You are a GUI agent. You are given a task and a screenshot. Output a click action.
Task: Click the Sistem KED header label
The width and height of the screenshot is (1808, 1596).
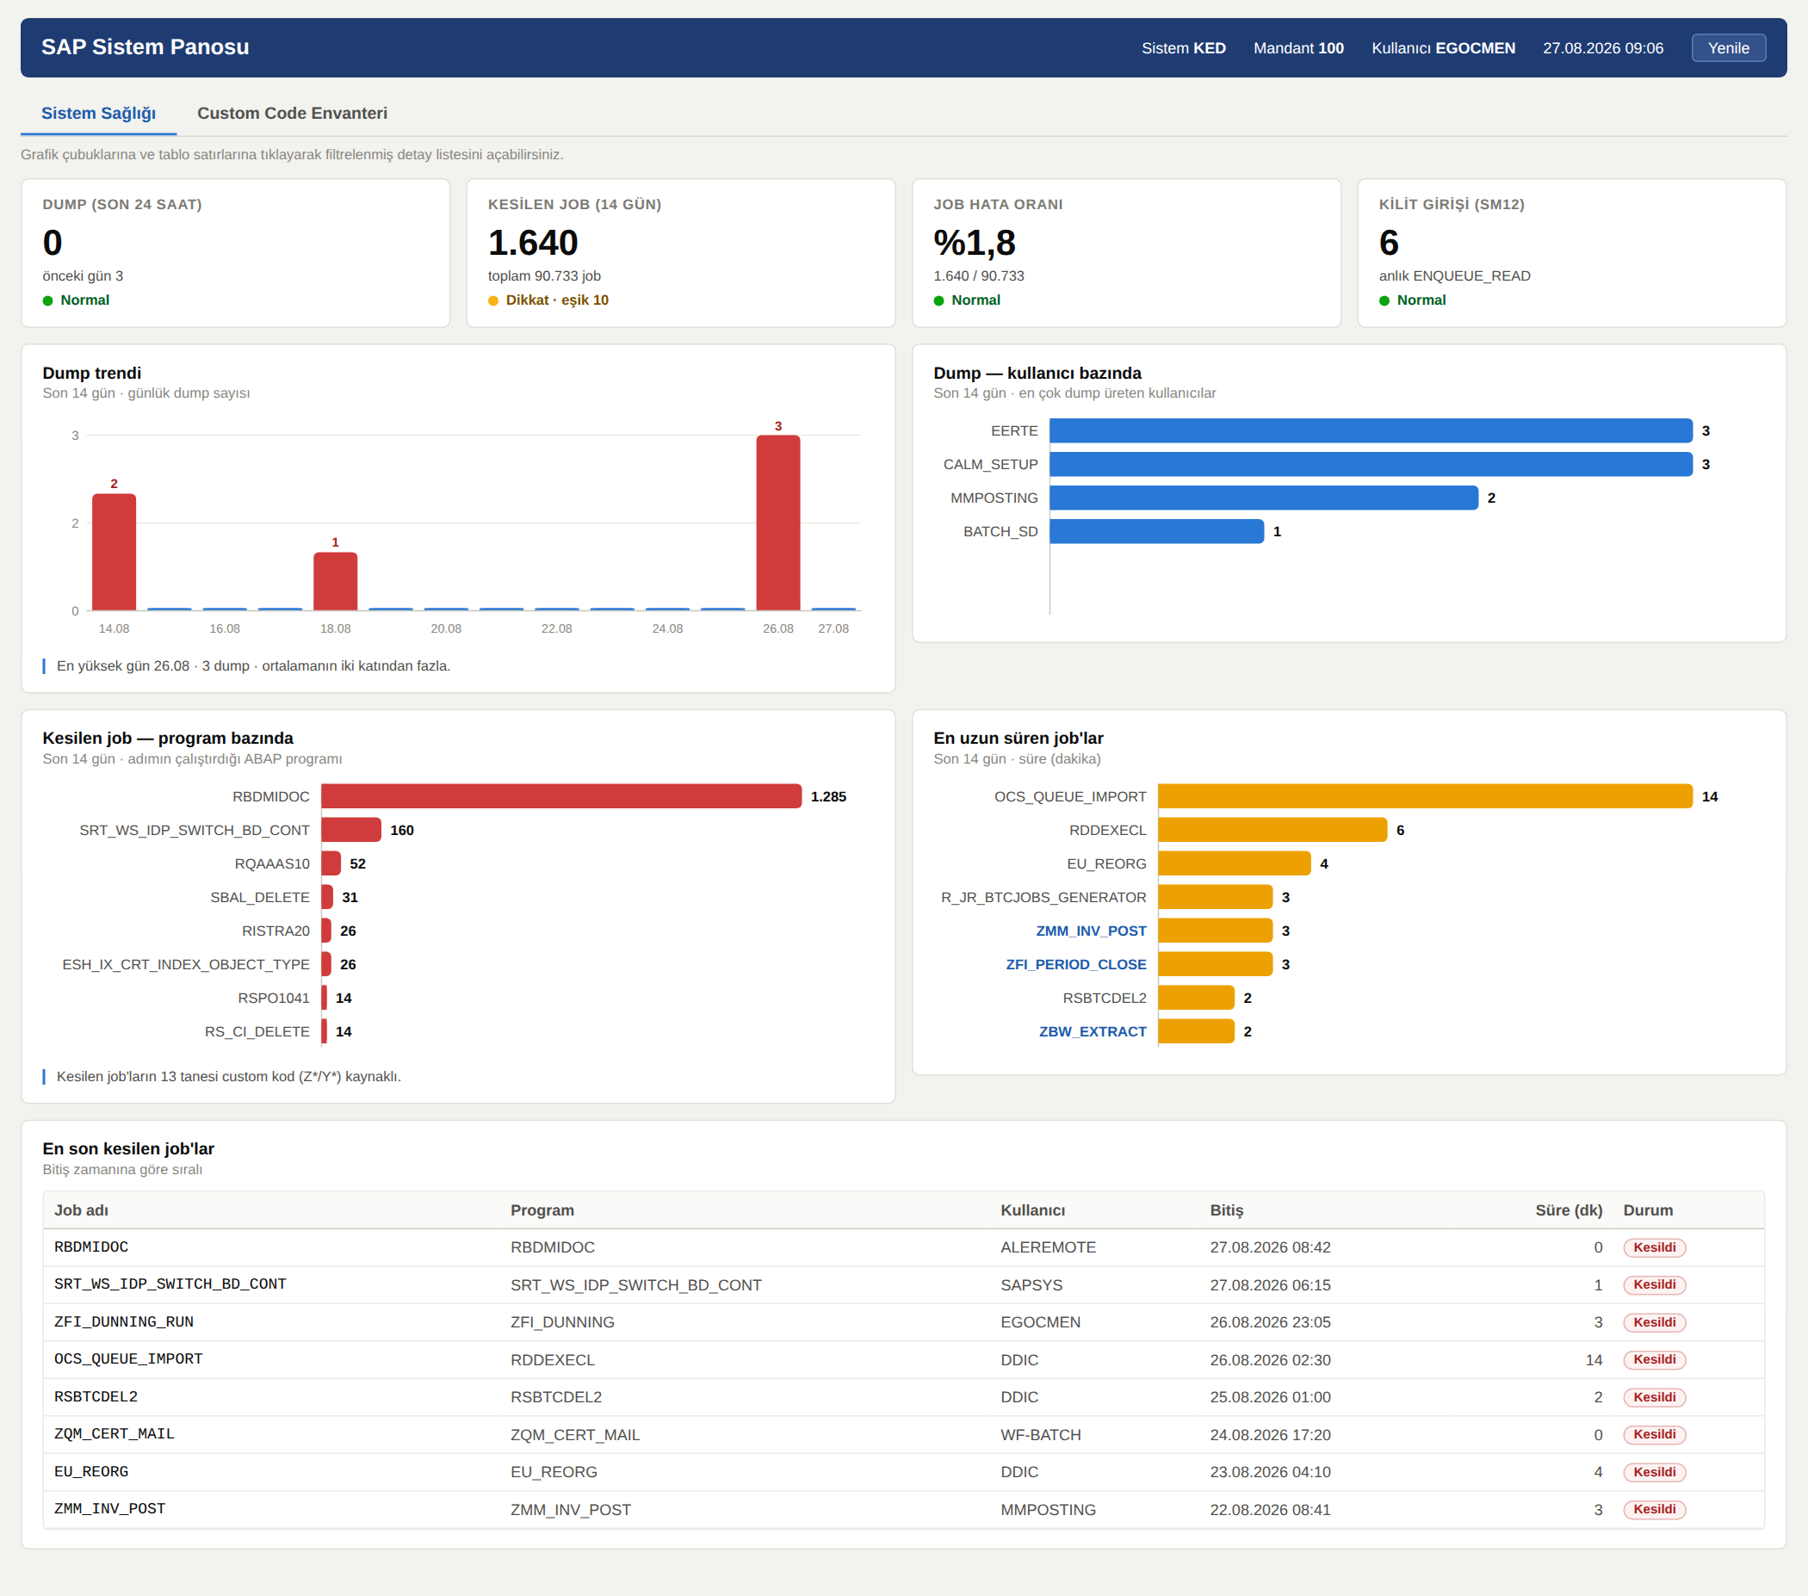click(x=1184, y=47)
